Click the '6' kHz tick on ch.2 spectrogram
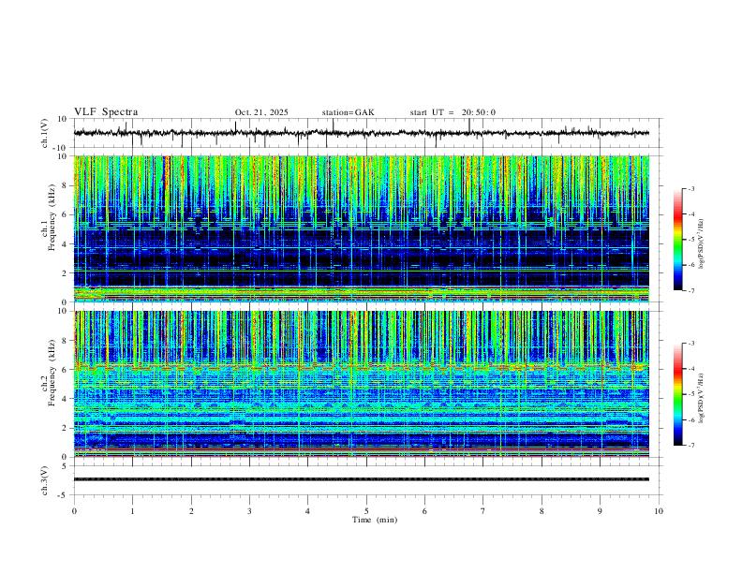Screen dimensions: 742x573 (66, 370)
